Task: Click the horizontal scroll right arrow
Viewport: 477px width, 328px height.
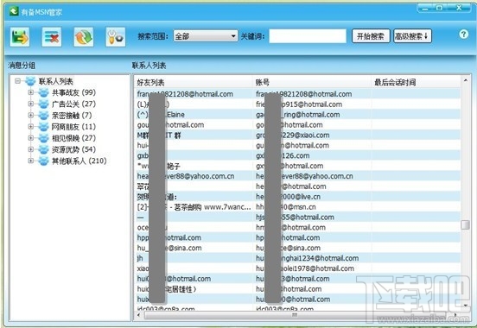Action: (455, 315)
